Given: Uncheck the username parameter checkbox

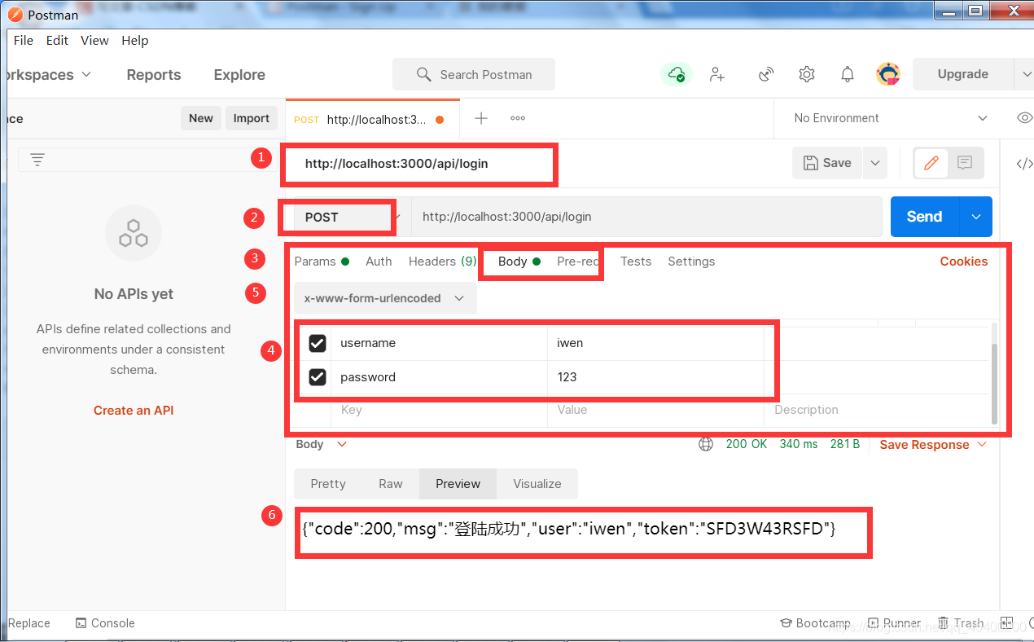Looking at the screenshot, I should tap(318, 344).
